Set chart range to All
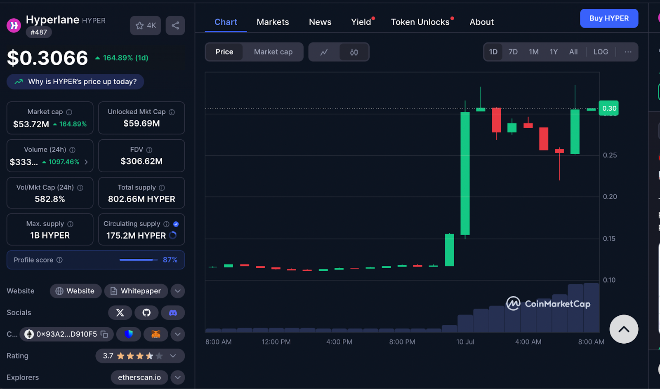 (573, 52)
